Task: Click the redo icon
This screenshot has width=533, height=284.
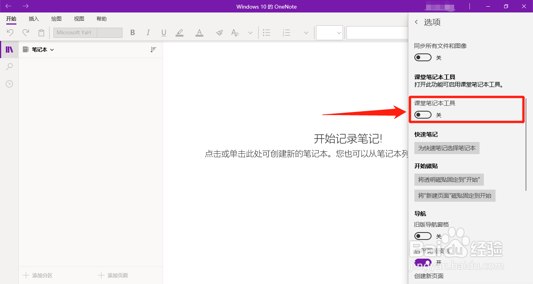Action: tap(26, 33)
